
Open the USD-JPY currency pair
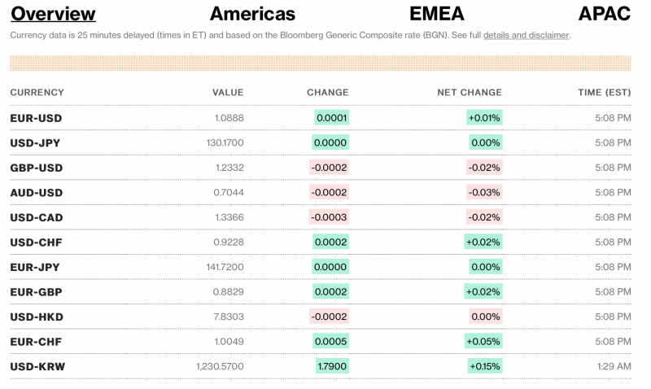[x=35, y=143]
